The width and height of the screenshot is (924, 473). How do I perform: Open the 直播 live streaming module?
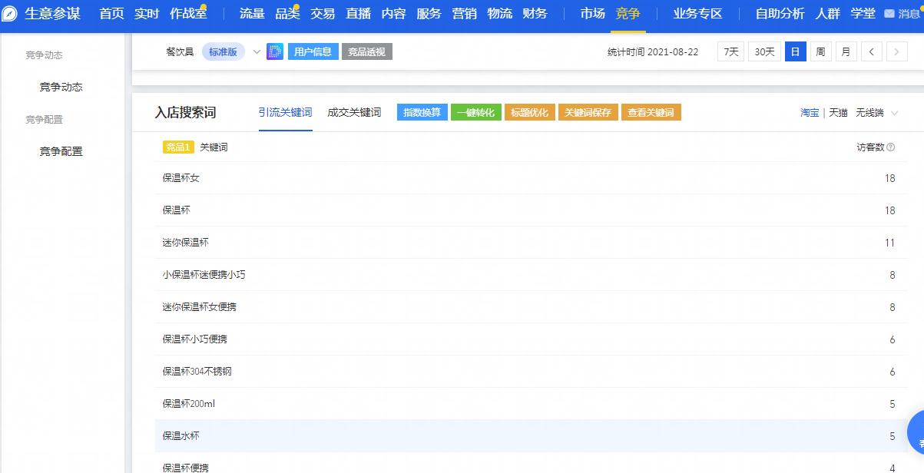(x=357, y=13)
